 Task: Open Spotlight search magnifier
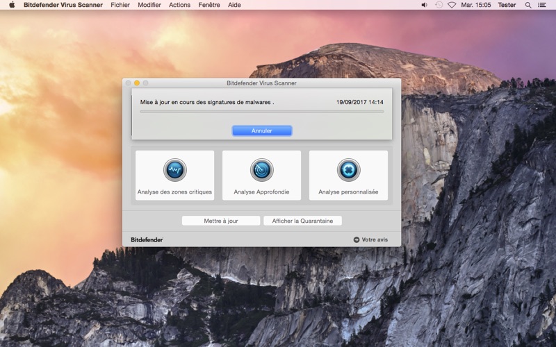point(528,5)
